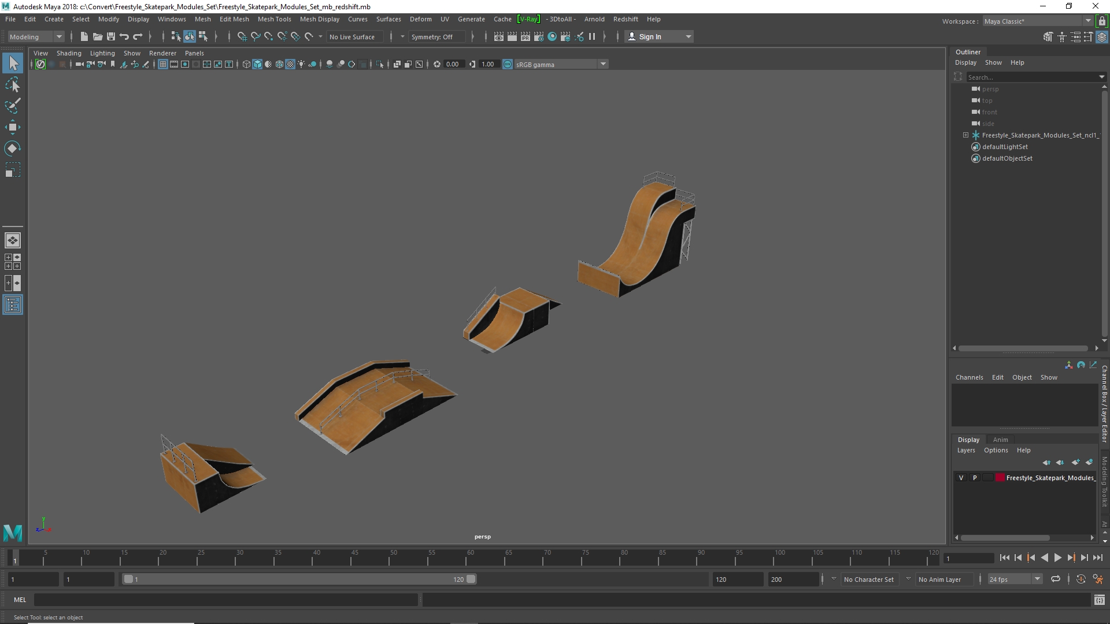Activate the Move tool
The image size is (1110, 624).
pyautogui.click(x=13, y=128)
